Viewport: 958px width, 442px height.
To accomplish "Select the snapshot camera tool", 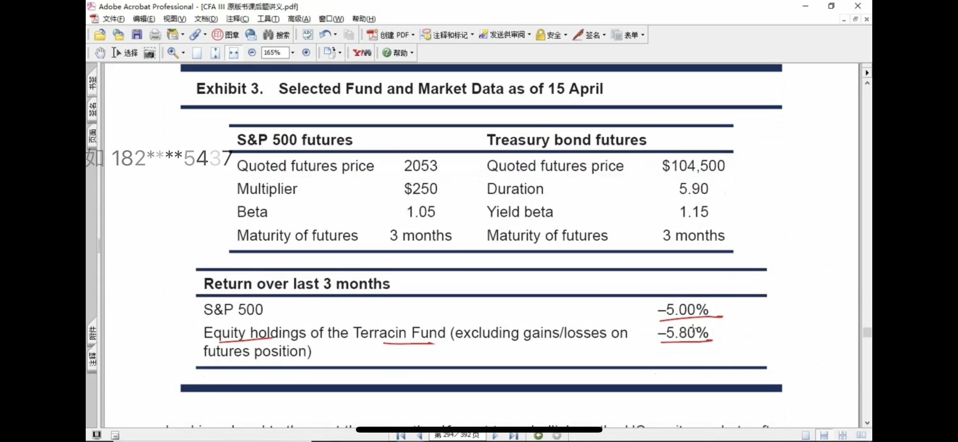I will [149, 53].
